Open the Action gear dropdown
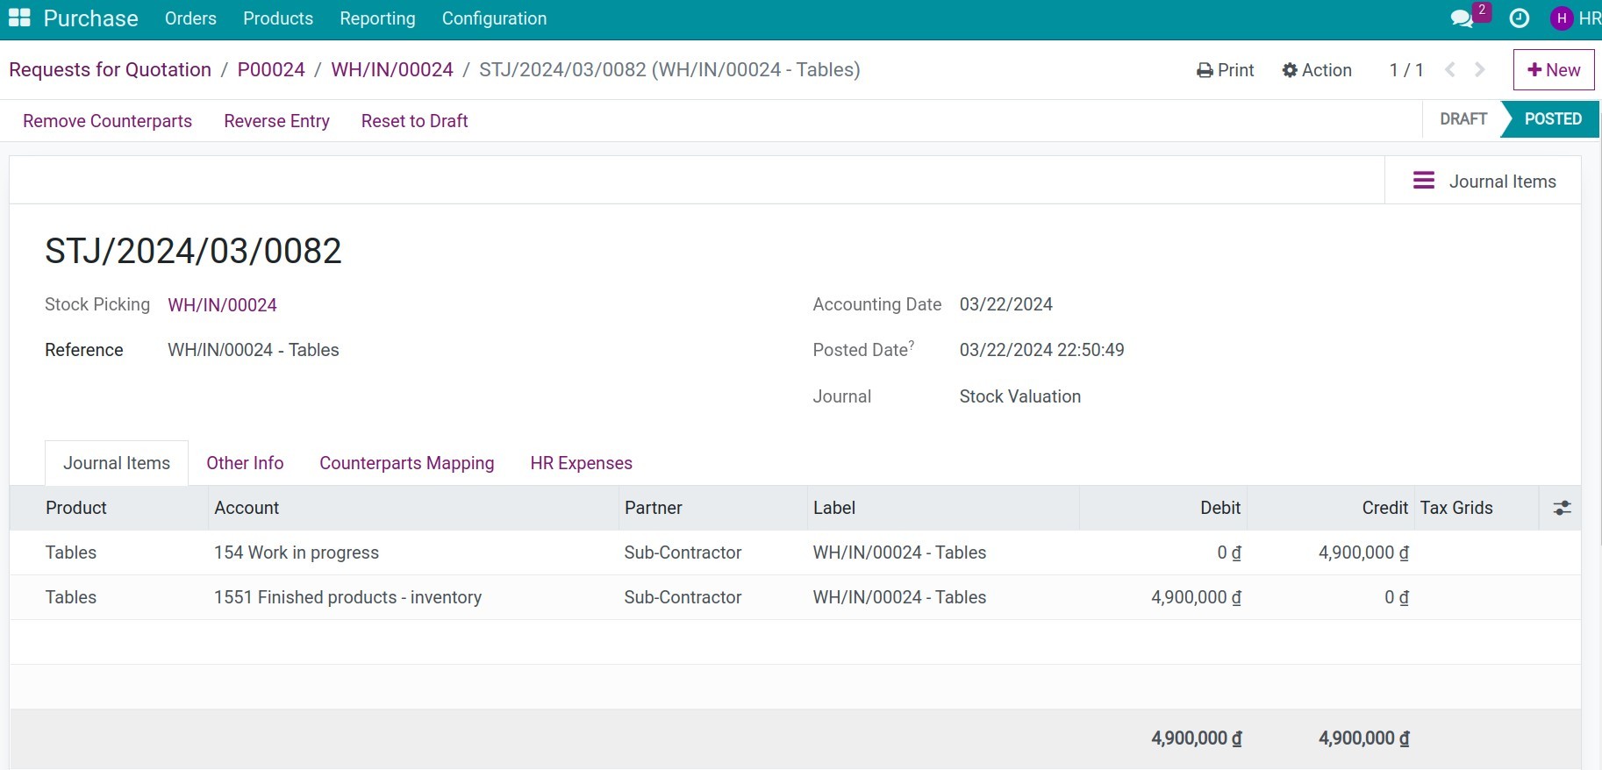Screen dimensions: 1602x770 (x=1317, y=70)
